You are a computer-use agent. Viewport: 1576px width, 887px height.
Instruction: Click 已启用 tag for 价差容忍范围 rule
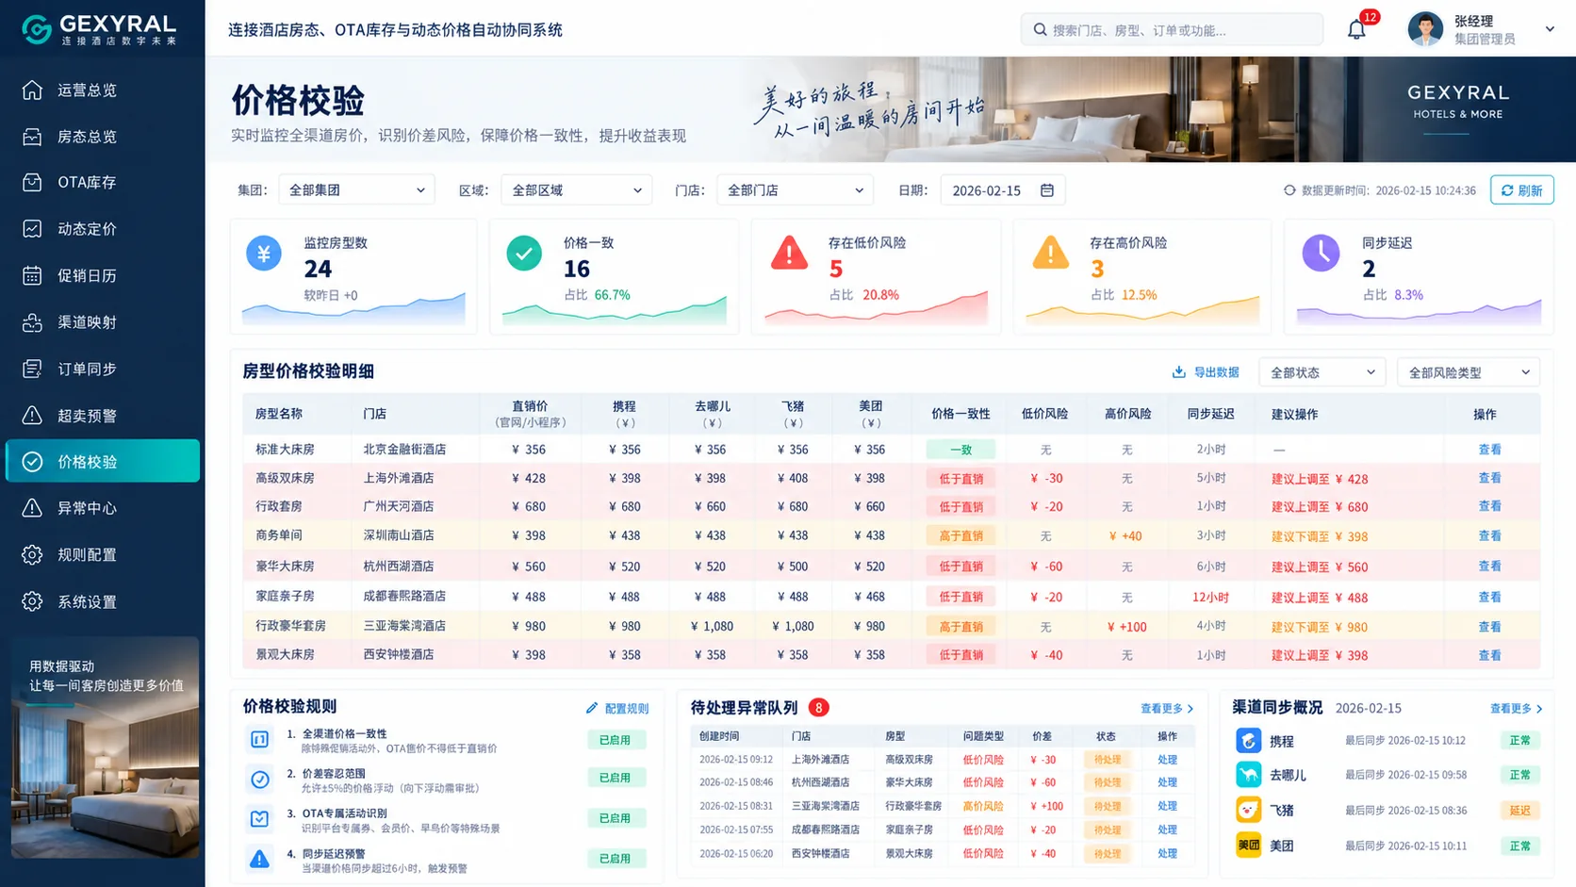click(x=615, y=778)
